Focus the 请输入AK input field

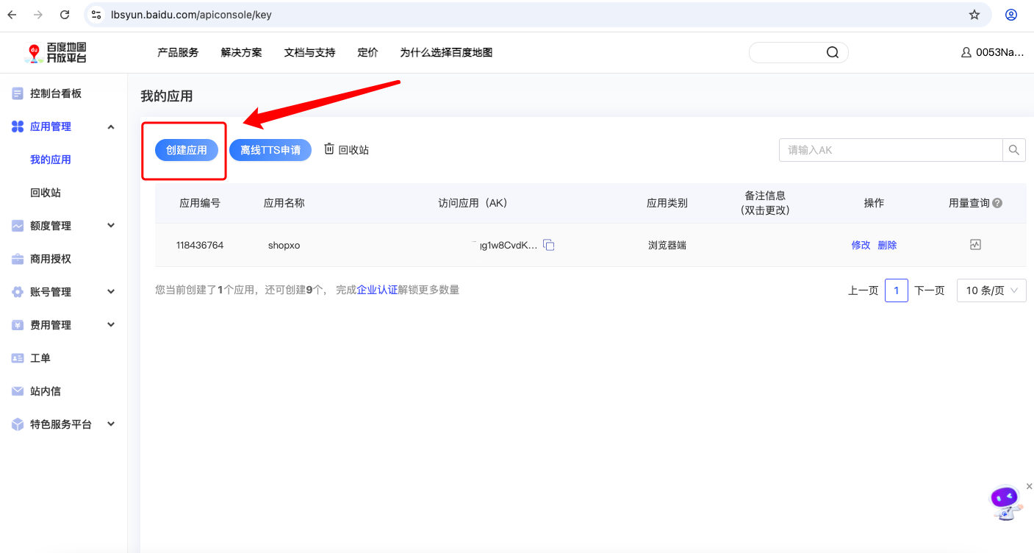tap(891, 150)
